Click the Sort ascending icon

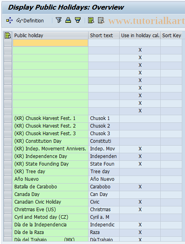click(x=68, y=20)
